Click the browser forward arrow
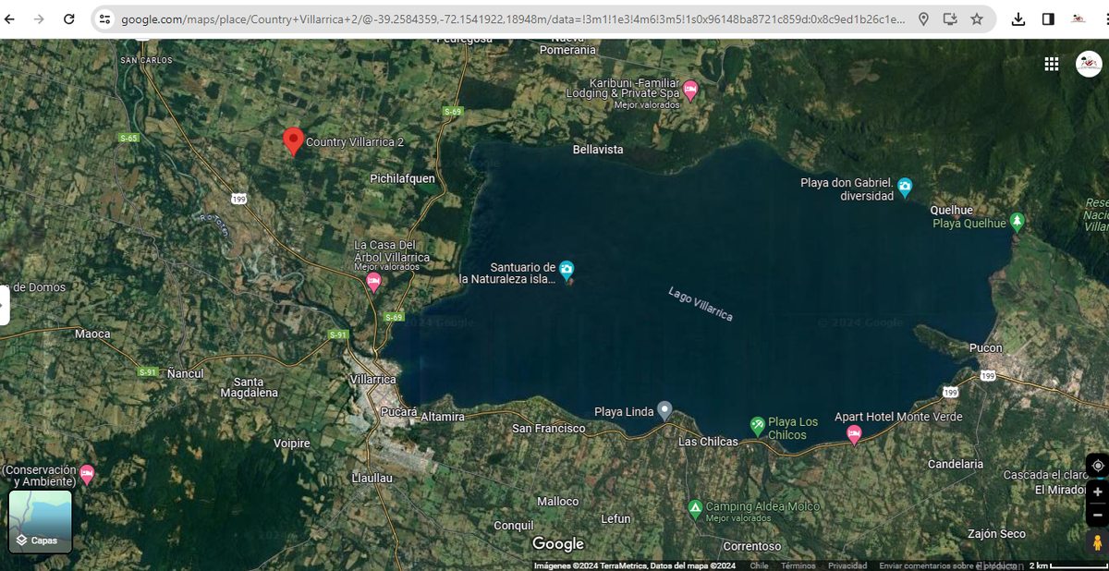This screenshot has width=1109, height=571. 39,18
